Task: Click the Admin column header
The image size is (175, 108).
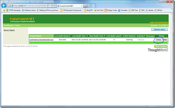Action: (161, 36)
